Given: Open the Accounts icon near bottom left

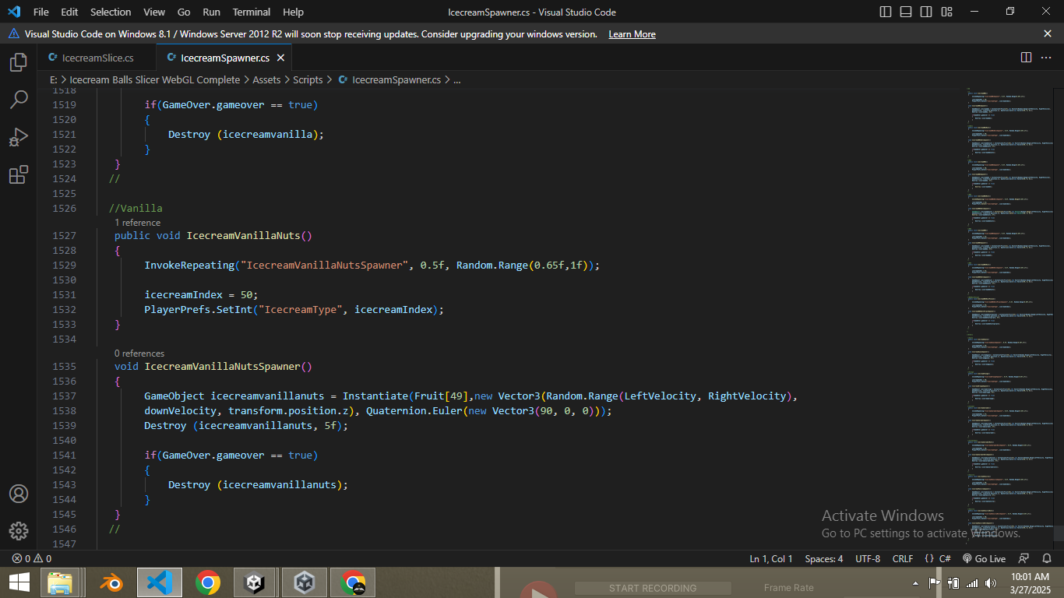Looking at the screenshot, I should point(19,493).
